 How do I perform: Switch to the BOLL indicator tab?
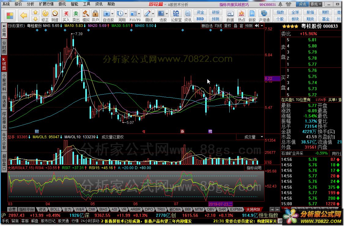[55, 209]
